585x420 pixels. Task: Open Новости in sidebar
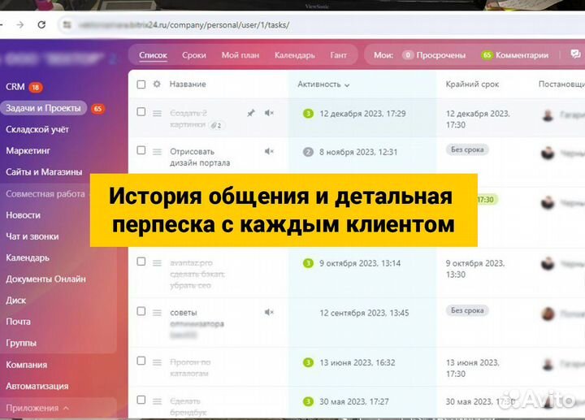click(x=23, y=215)
